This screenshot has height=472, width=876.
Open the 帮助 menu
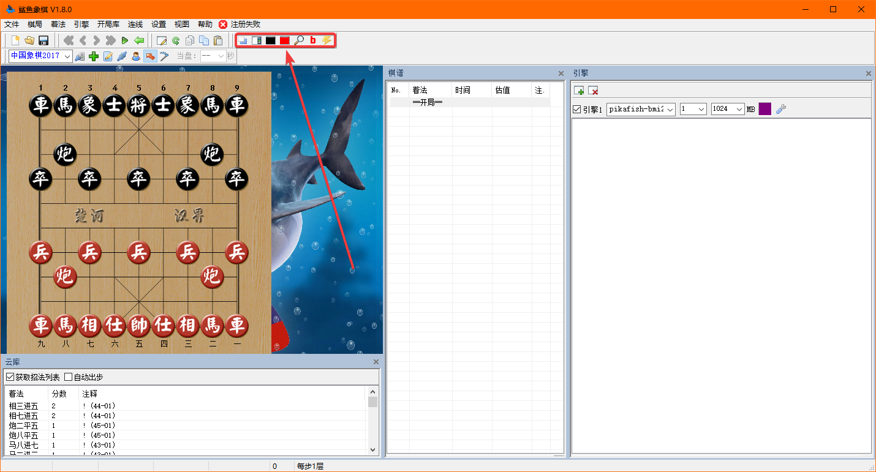[205, 24]
